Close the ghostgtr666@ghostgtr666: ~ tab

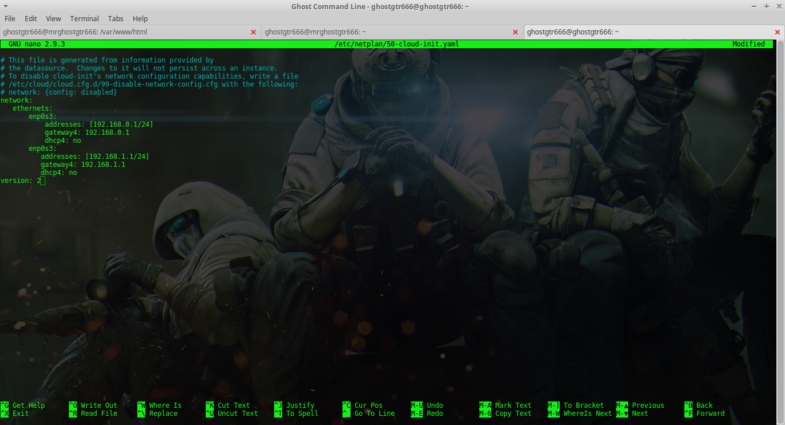(x=778, y=32)
